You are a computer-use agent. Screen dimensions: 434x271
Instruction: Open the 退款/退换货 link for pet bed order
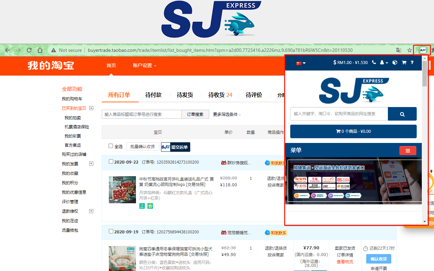276,248
